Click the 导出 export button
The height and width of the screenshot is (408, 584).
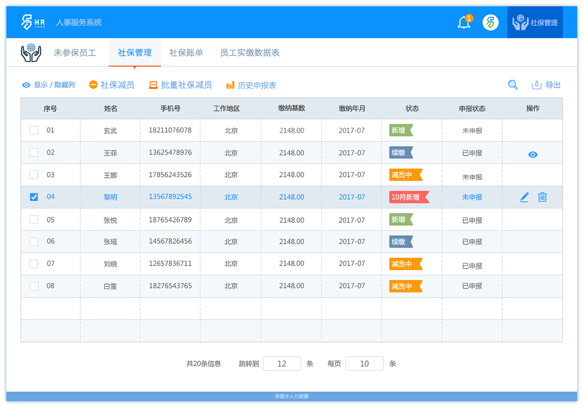(x=546, y=85)
